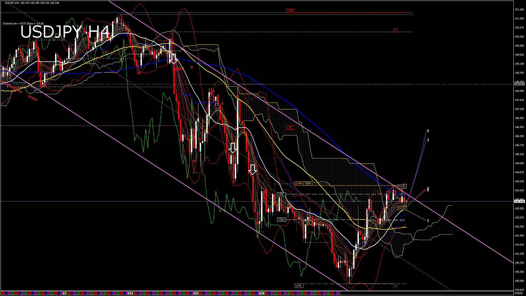526x296 pixels.
Task: Click 140.000 on the price axis
Action: [519, 281]
